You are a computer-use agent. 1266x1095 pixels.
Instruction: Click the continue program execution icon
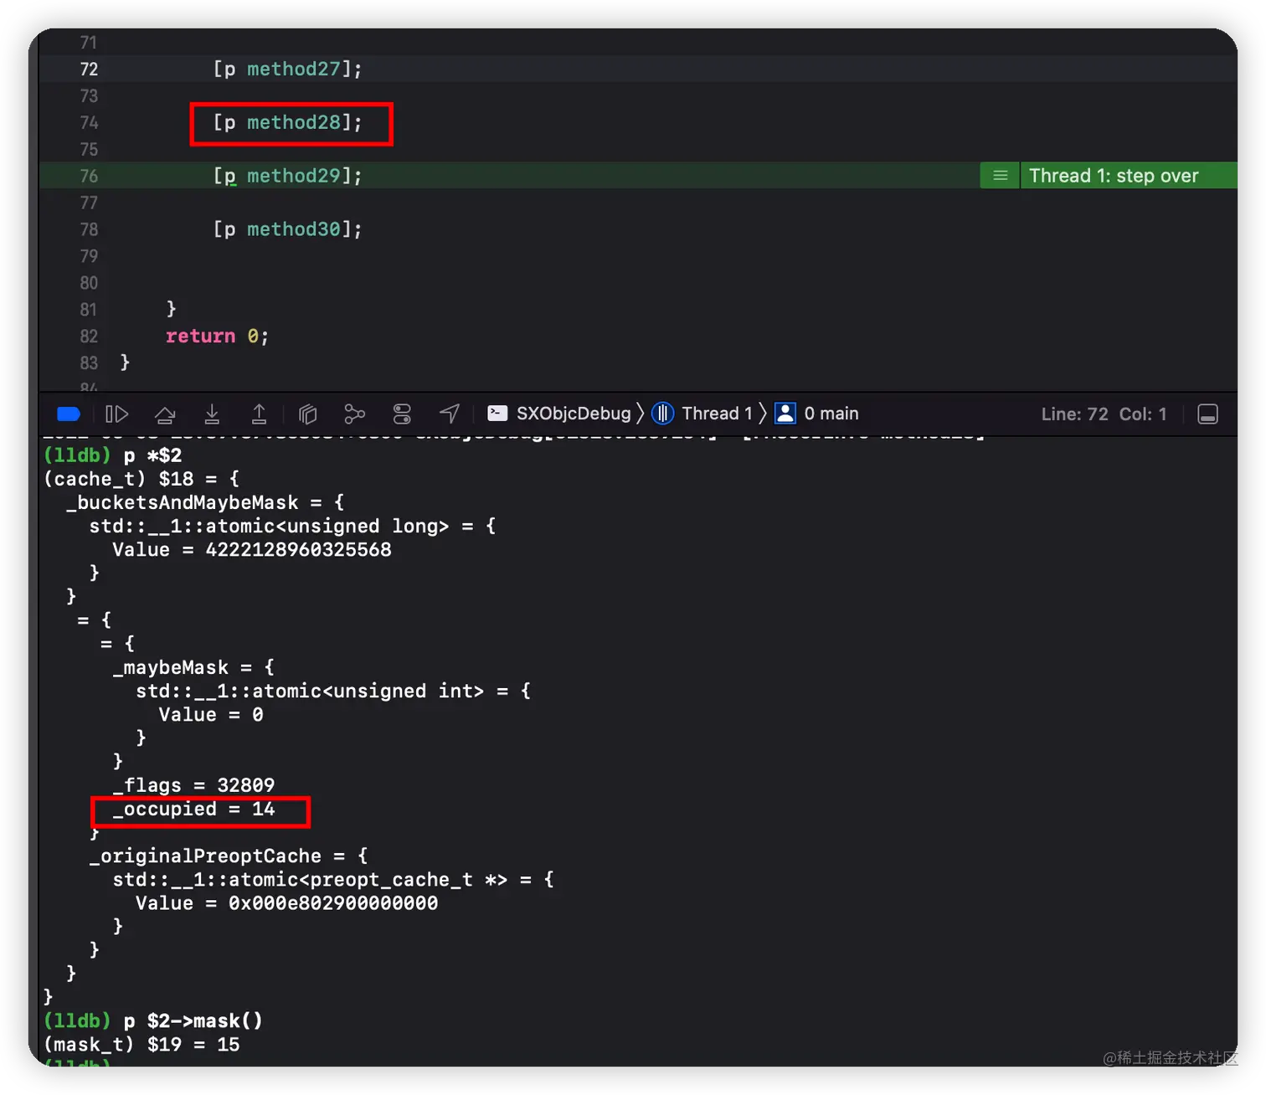pos(116,414)
